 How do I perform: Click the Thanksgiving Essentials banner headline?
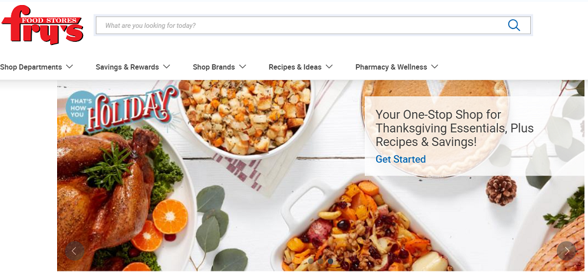pyautogui.click(x=455, y=128)
